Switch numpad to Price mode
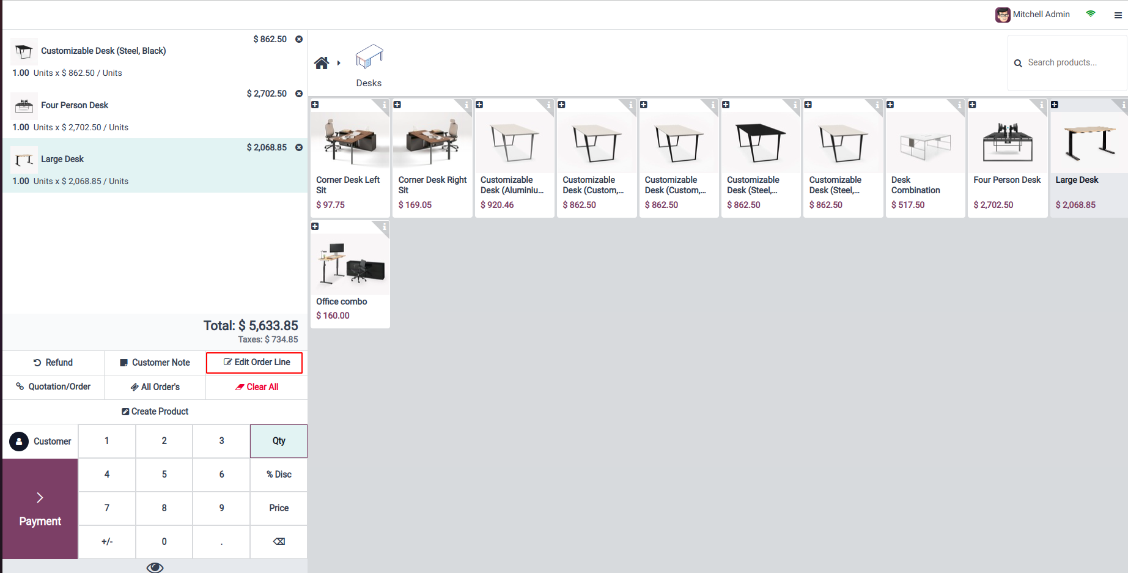Viewport: 1128px width, 573px height. click(x=279, y=508)
